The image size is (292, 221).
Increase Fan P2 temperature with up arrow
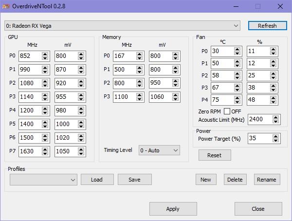(237, 74)
